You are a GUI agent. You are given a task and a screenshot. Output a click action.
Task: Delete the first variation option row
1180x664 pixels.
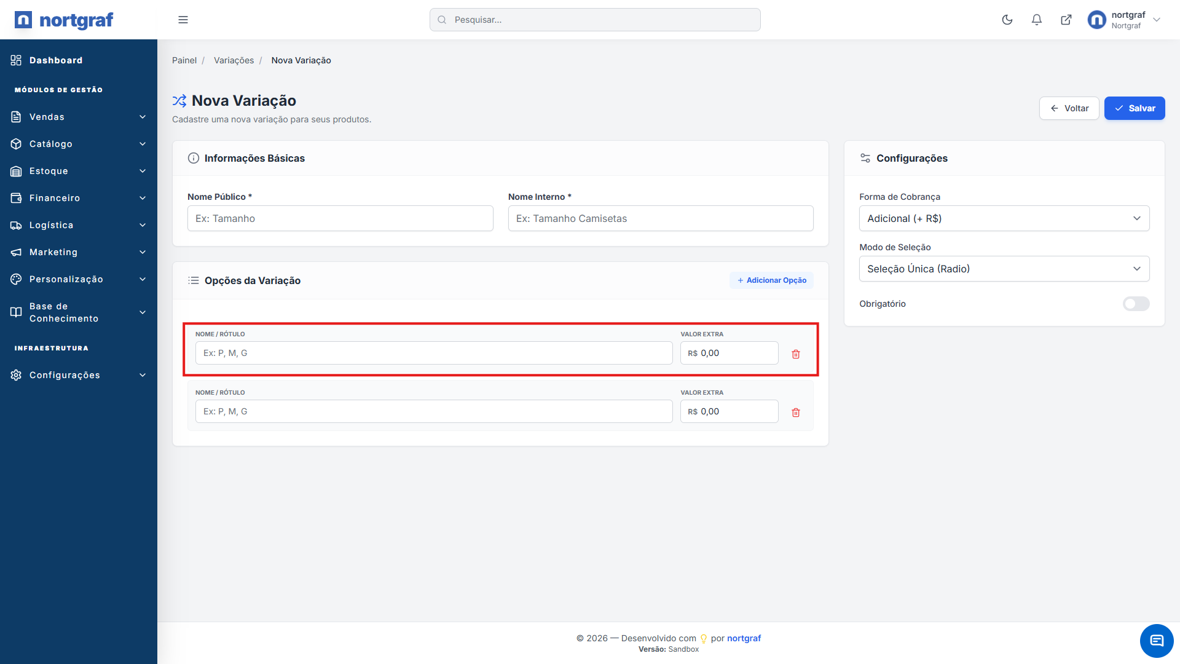point(796,354)
